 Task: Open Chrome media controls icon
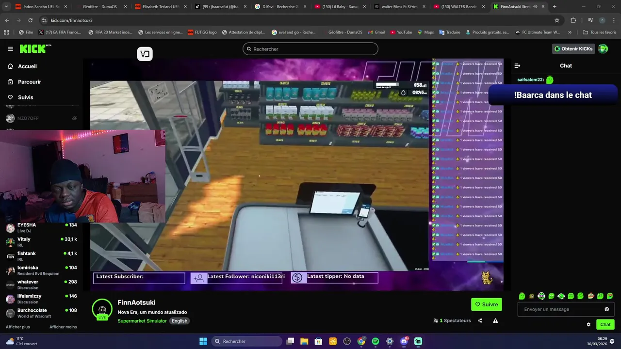coord(590,20)
